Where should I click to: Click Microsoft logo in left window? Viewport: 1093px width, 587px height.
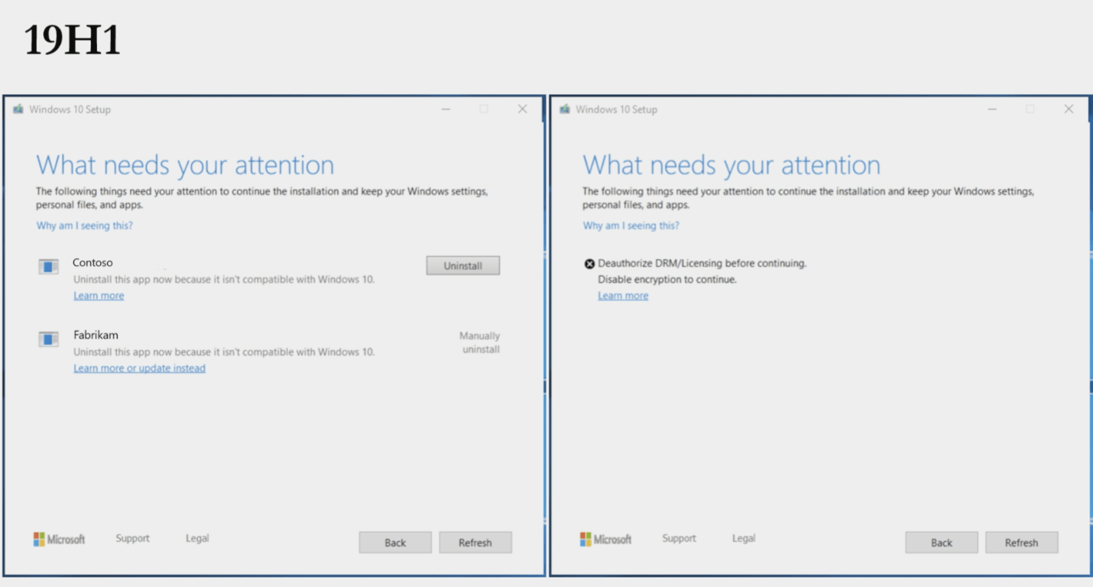(x=59, y=539)
